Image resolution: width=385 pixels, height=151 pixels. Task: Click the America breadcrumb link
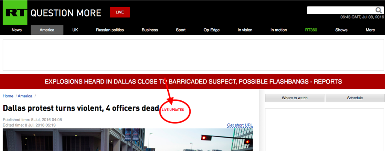(x=25, y=96)
